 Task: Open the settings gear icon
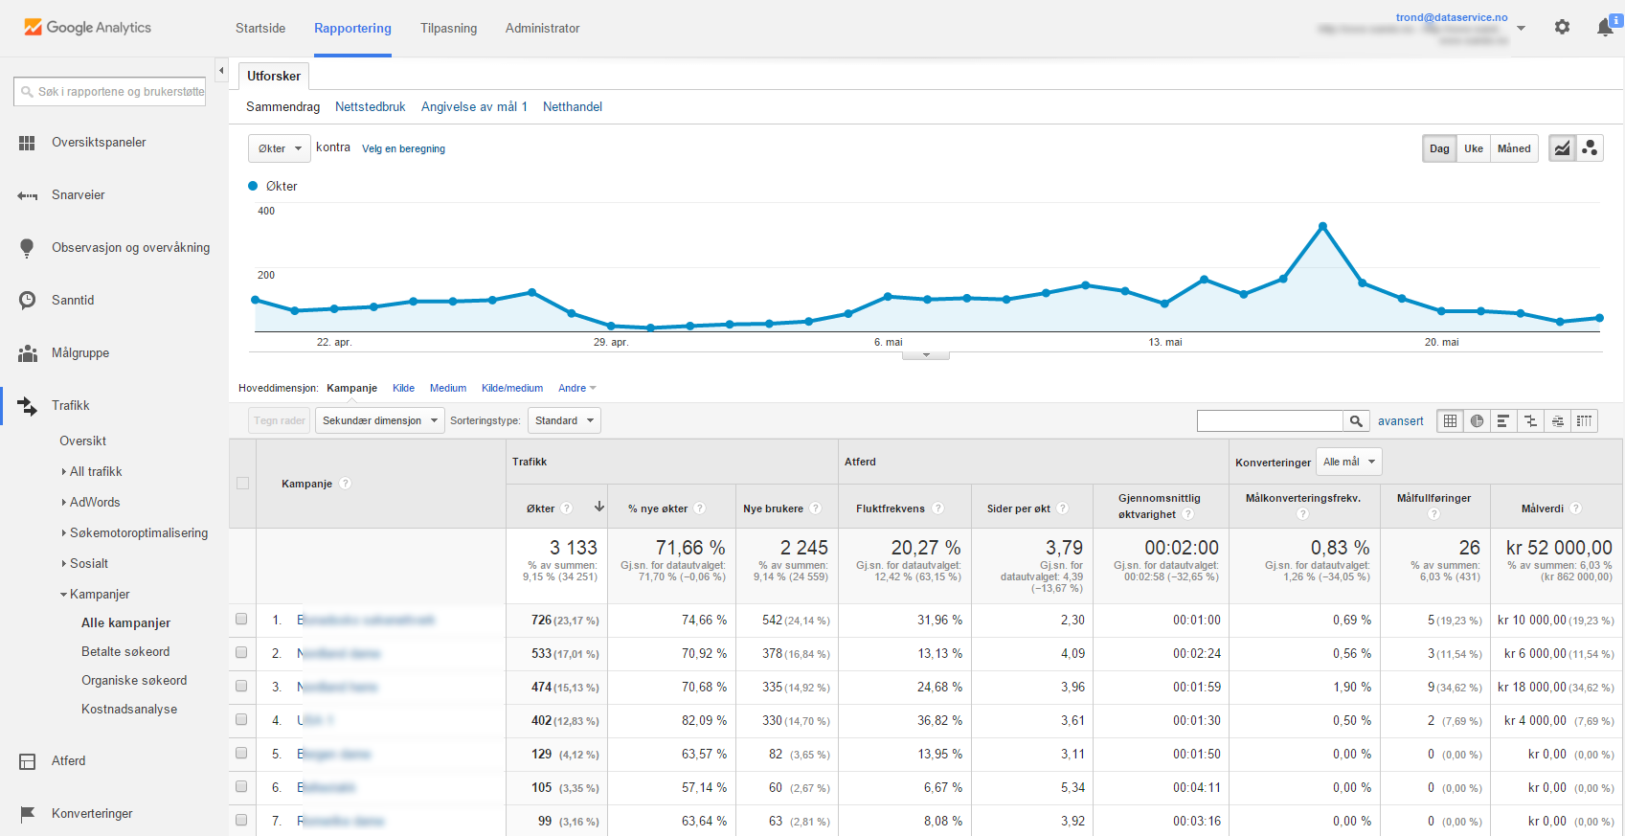[x=1562, y=27]
